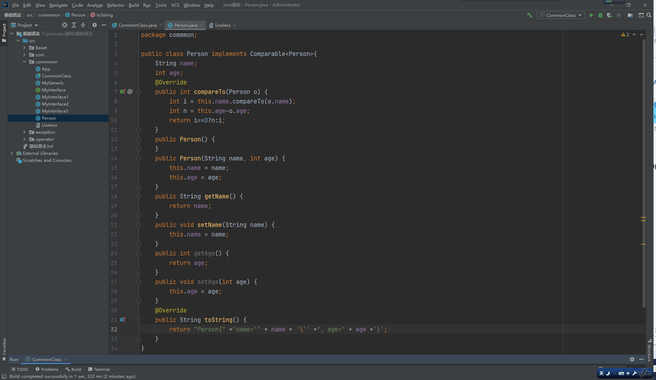656x380 pixels.
Task: Click Select Opened File locate icon
Action: 65,25
